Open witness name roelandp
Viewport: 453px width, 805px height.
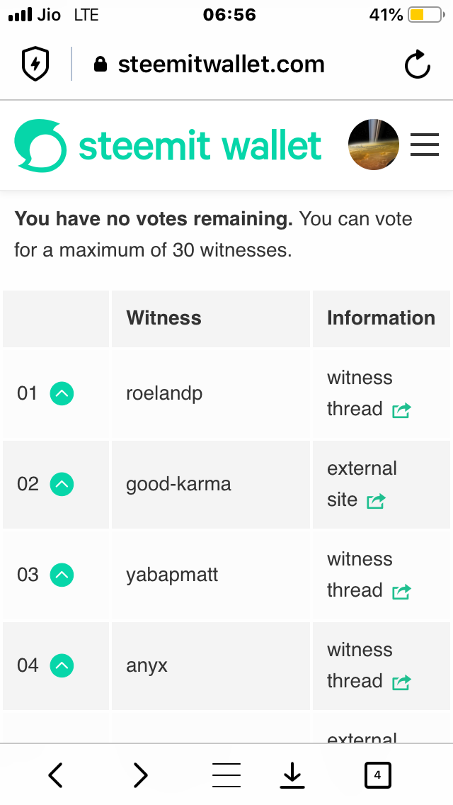pyautogui.click(x=164, y=393)
